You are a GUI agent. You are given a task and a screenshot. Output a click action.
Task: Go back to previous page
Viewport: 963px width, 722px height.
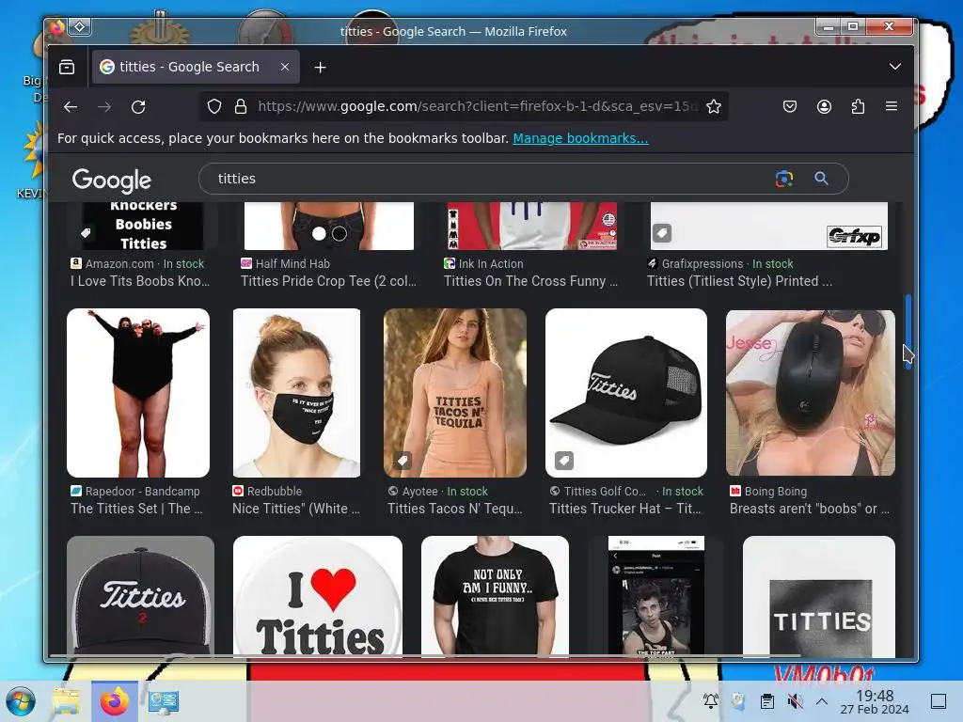pos(71,107)
